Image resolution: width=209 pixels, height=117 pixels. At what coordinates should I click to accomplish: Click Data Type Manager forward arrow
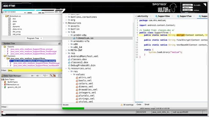[x=37, y=76]
